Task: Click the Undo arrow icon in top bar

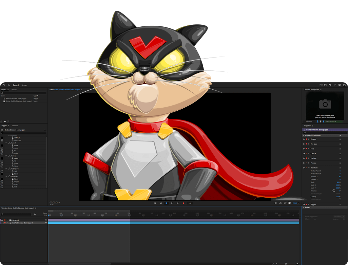Action: click(x=330, y=85)
